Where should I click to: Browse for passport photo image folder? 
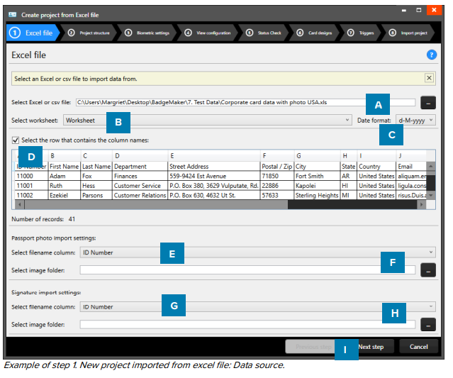pos(427,269)
